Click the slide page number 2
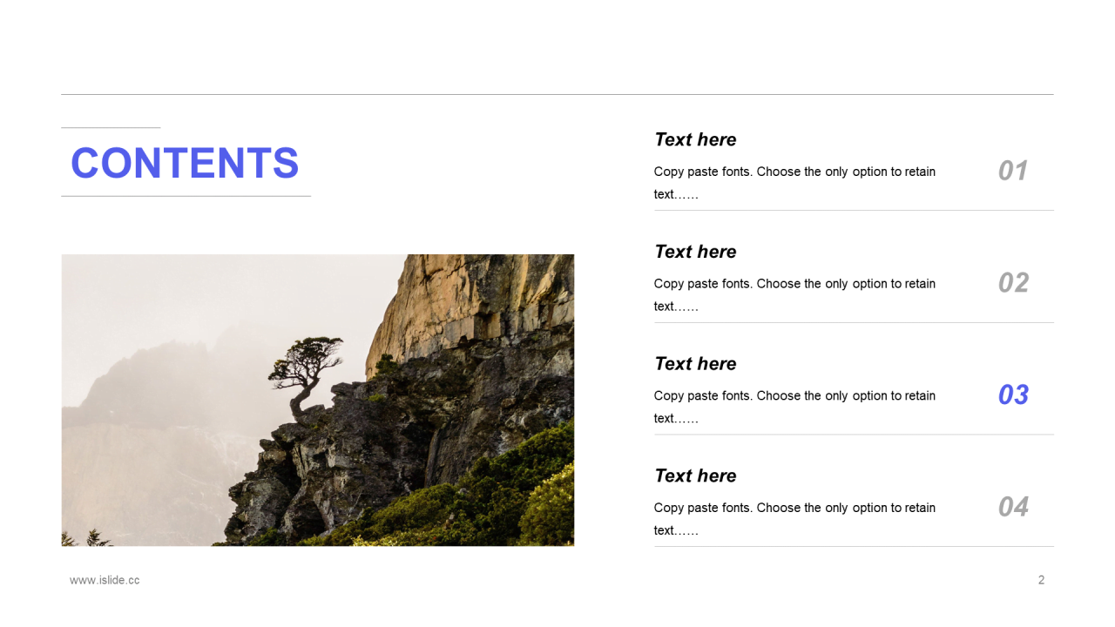The width and height of the screenshot is (1115, 627). tap(1041, 580)
